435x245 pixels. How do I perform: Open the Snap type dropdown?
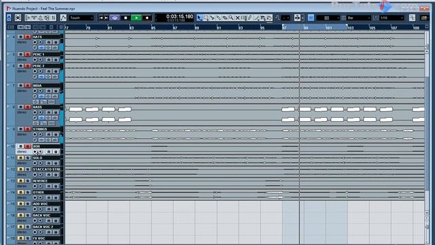pos(328,18)
